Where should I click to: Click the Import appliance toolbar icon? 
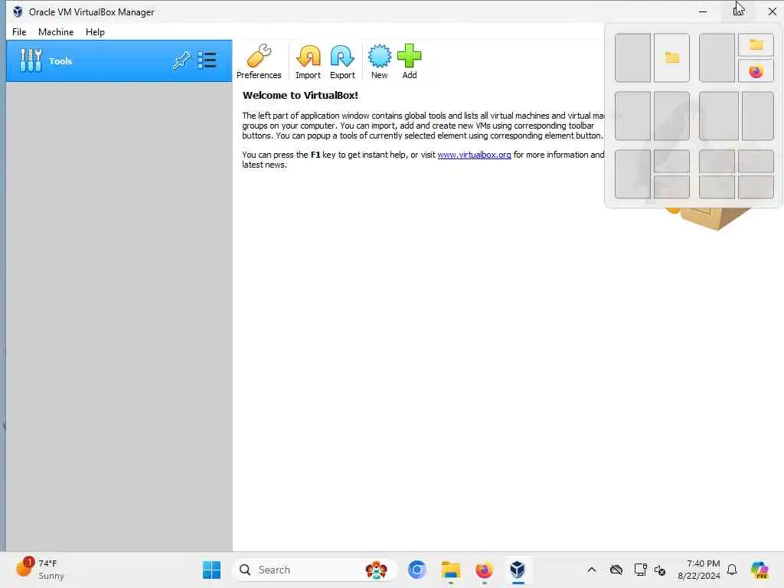[x=308, y=61]
